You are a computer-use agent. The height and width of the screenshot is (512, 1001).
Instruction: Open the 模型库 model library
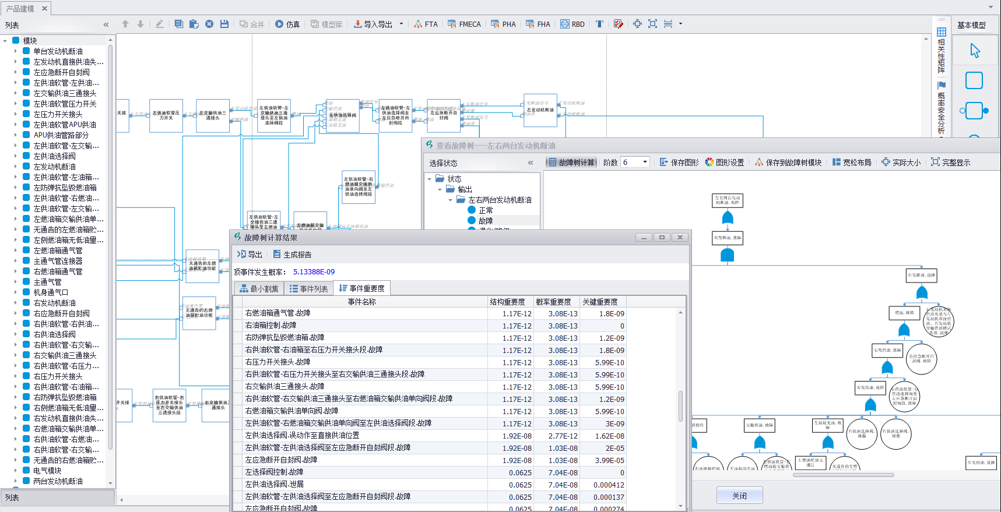[326, 24]
